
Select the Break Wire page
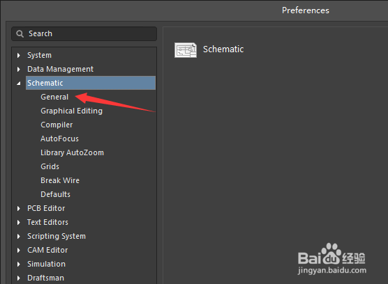60,180
